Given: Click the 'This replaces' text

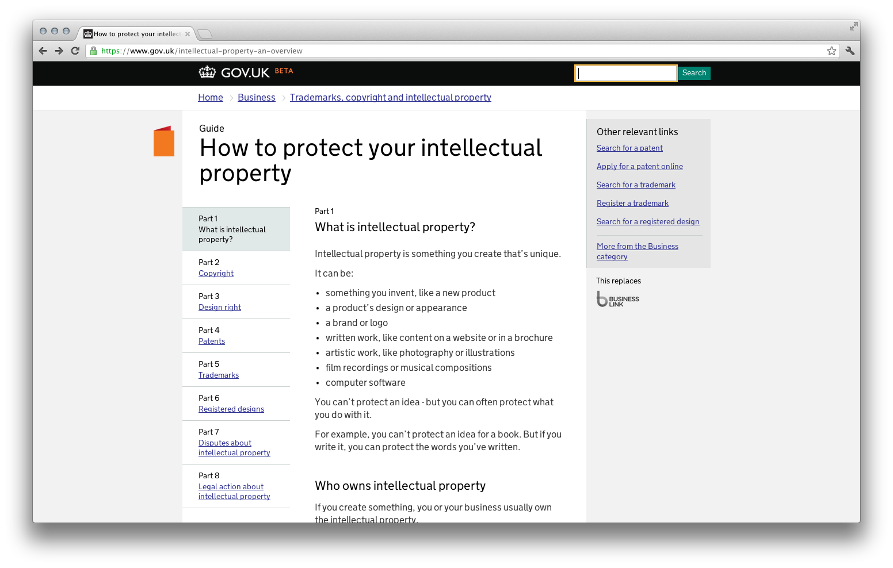Looking at the screenshot, I should pos(619,281).
